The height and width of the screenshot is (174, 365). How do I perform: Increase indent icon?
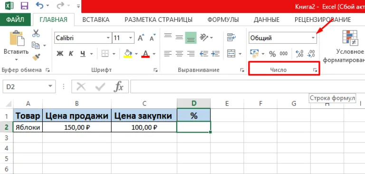216,54
